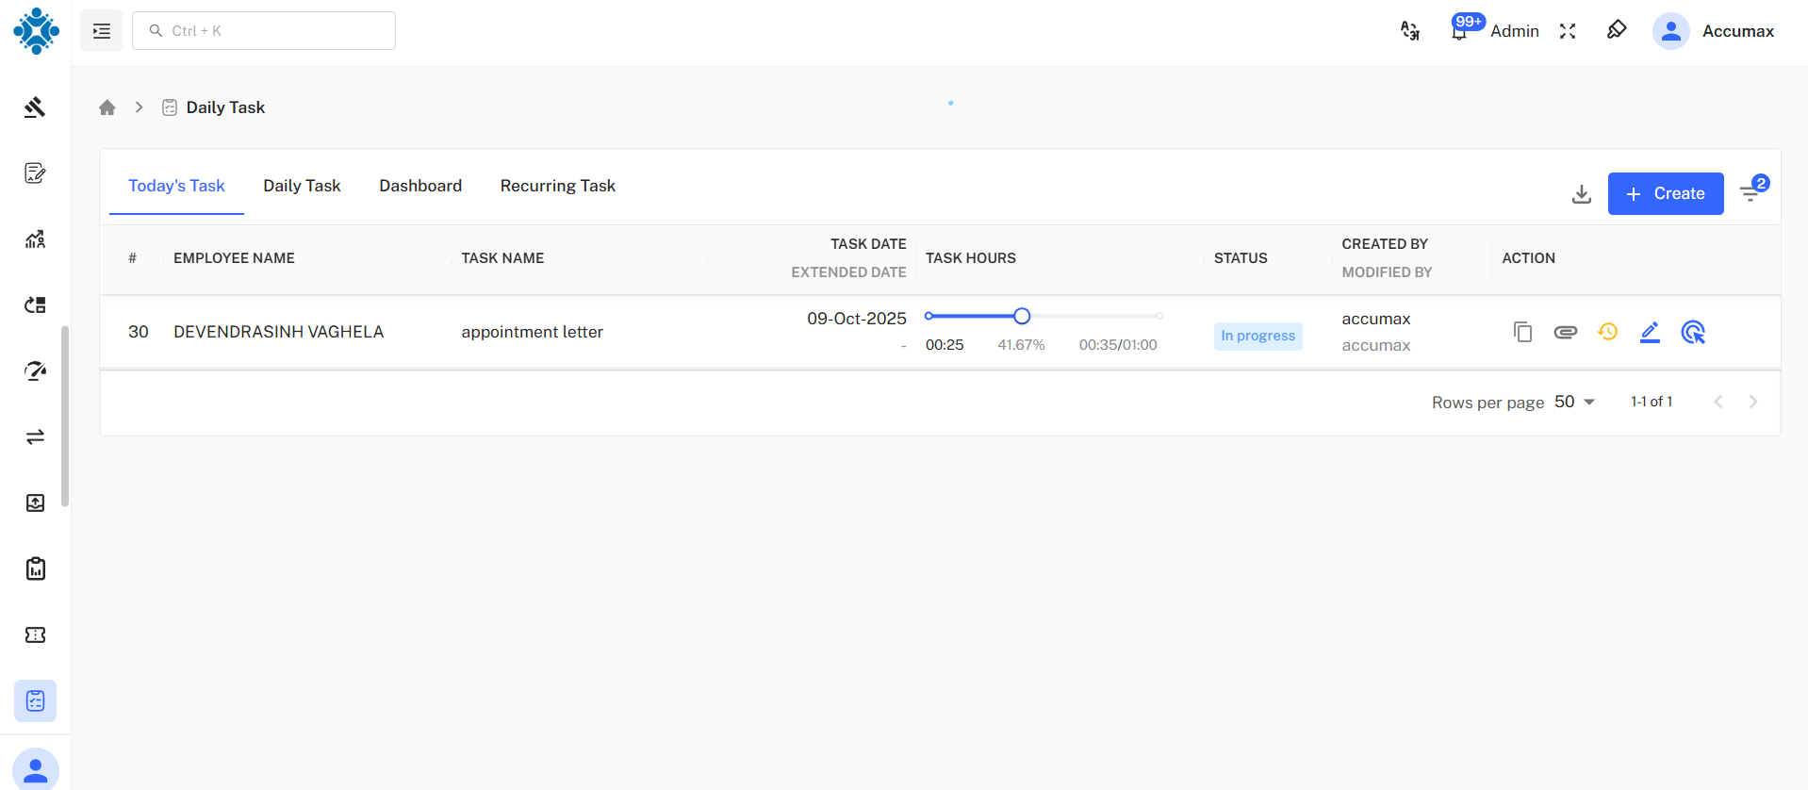Open the filter icon with badge 2
The height and width of the screenshot is (790, 1808).
tap(1750, 193)
